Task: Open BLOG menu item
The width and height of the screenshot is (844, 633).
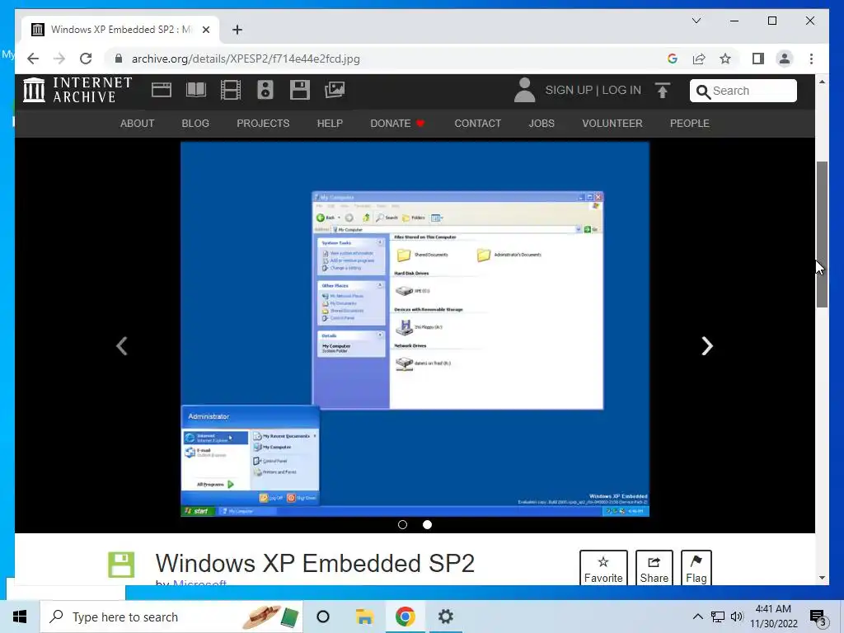Action: point(195,124)
